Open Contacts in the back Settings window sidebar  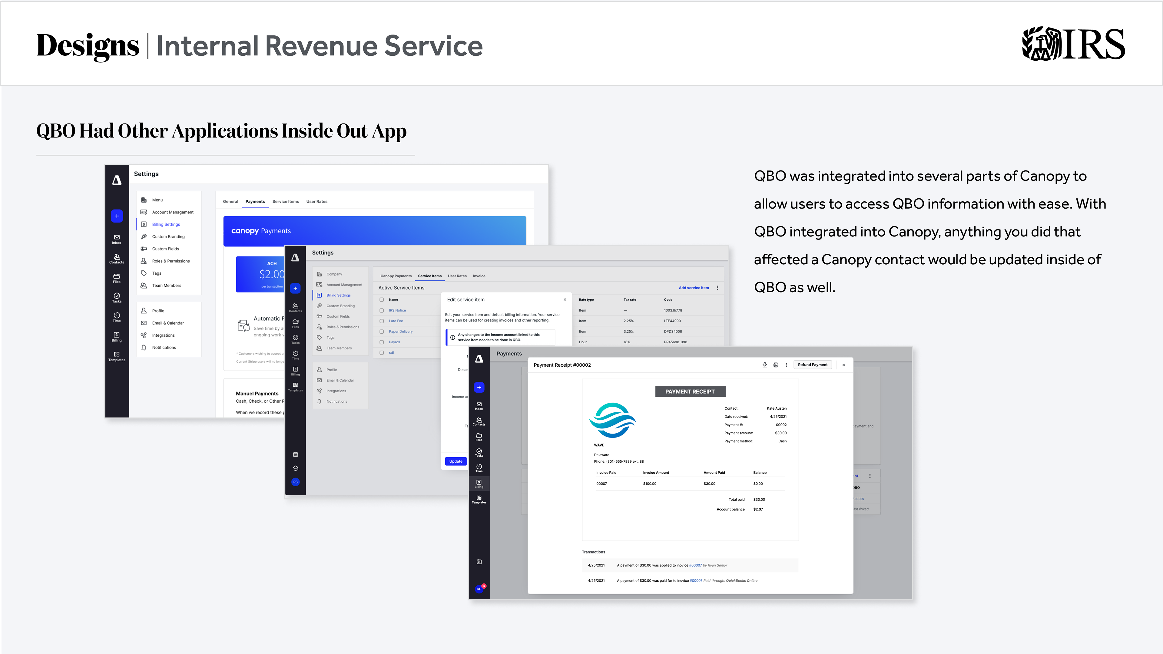pyautogui.click(x=117, y=259)
